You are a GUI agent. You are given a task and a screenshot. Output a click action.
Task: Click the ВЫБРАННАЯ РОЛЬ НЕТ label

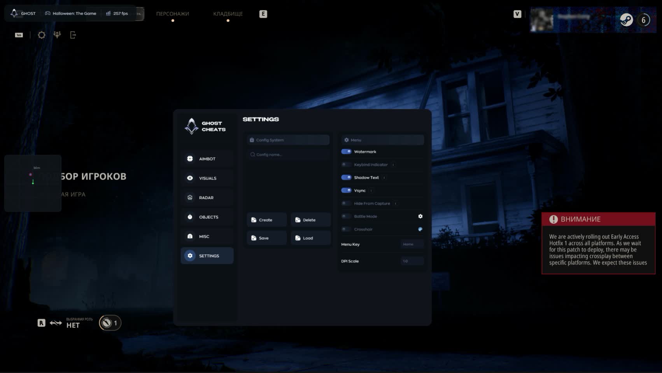tap(79, 323)
